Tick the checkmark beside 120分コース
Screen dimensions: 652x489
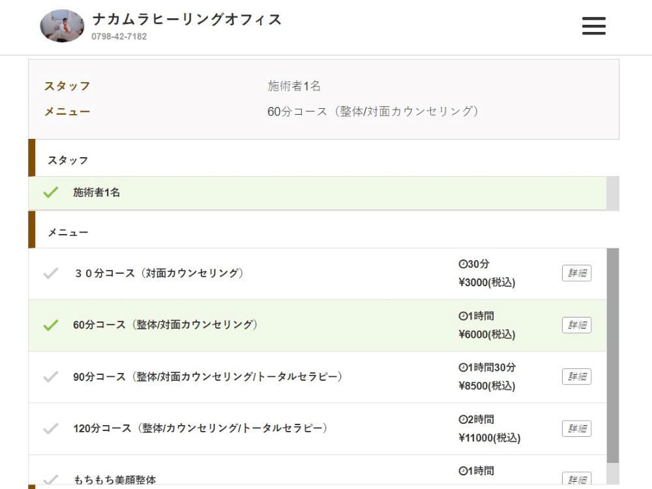[51, 428]
